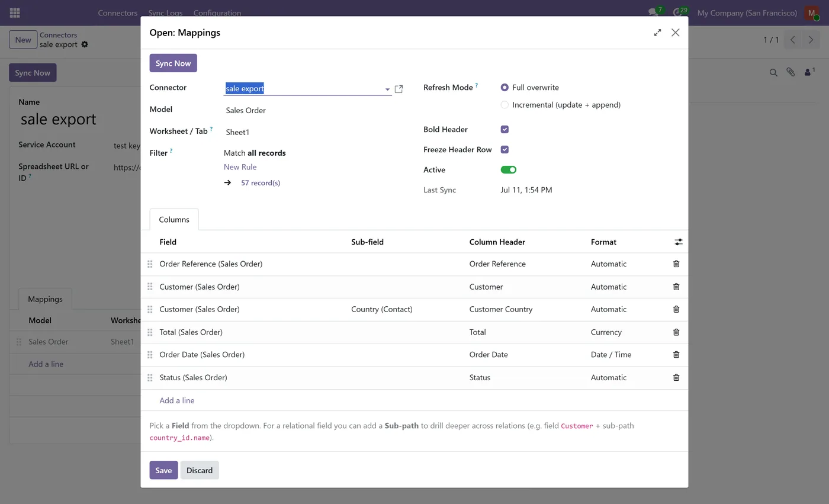Image resolution: width=829 pixels, height=504 pixels.
Task: Save the mapping
Action: pyautogui.click(x=163, y=470)
